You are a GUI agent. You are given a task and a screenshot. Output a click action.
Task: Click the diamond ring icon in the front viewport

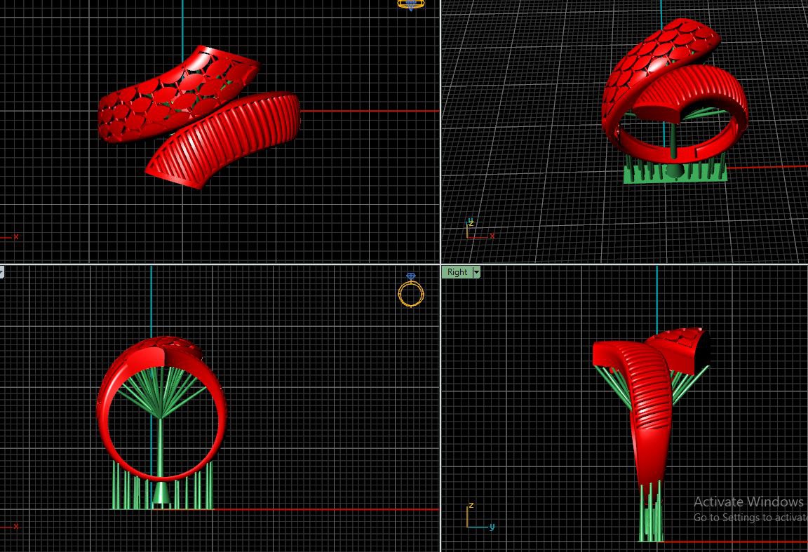pos(410,291)
